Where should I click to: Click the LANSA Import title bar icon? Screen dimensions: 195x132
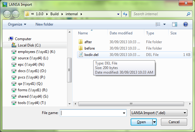pyautogui.click(x=5, y=5)
